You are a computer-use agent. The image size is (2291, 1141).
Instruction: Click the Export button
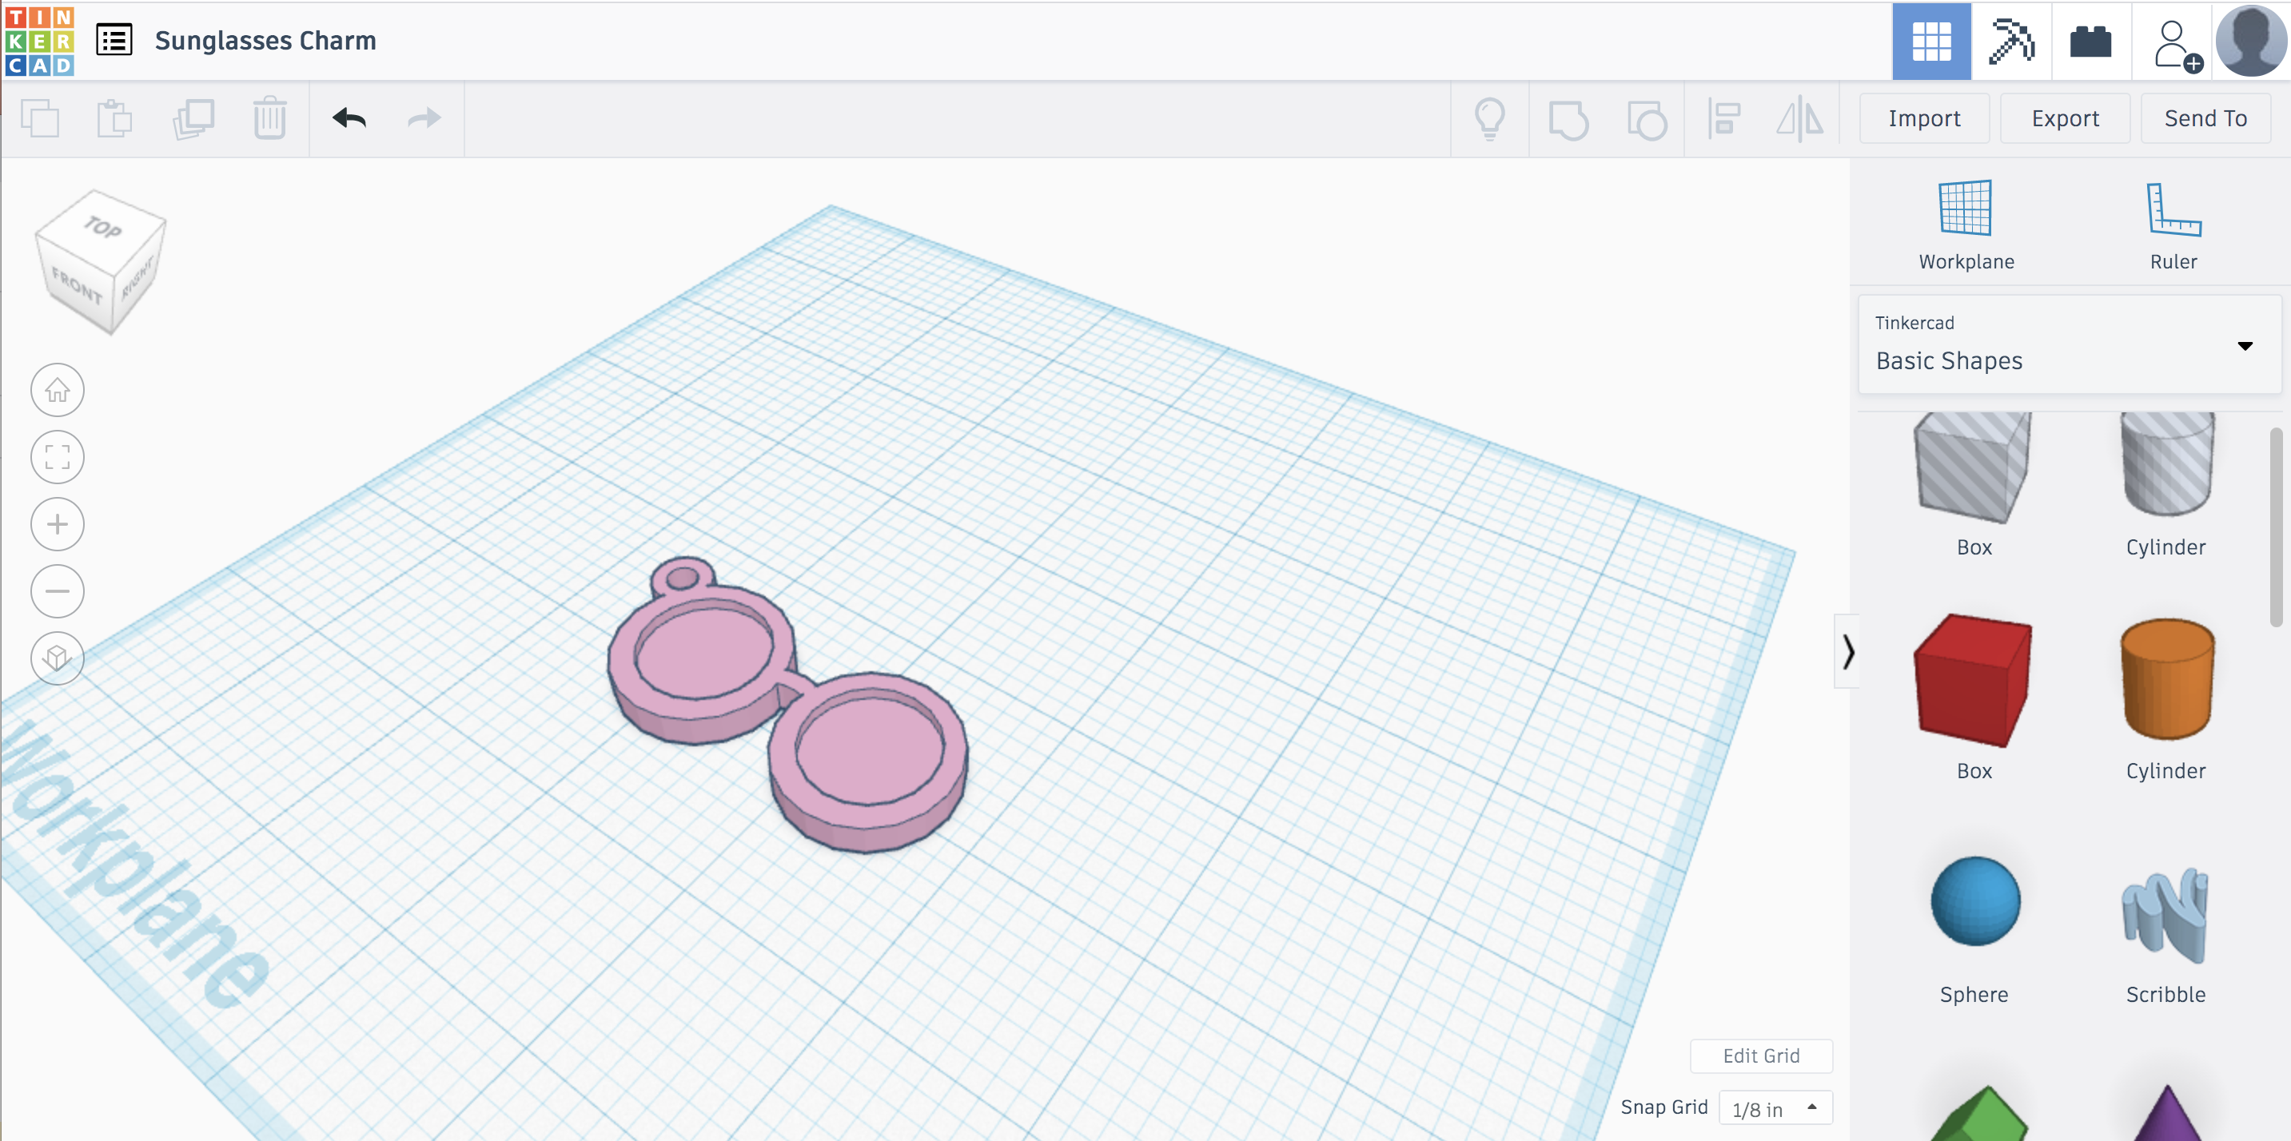click(x=2064, y=118)
